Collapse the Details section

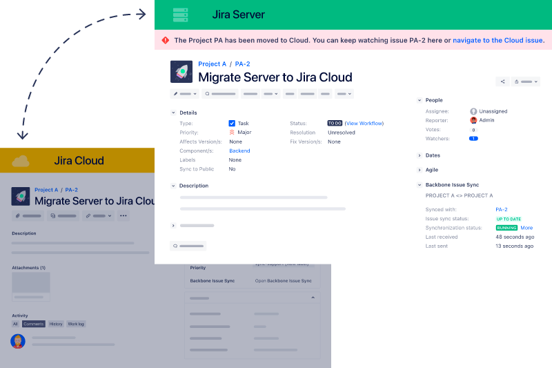pos(173,113)
